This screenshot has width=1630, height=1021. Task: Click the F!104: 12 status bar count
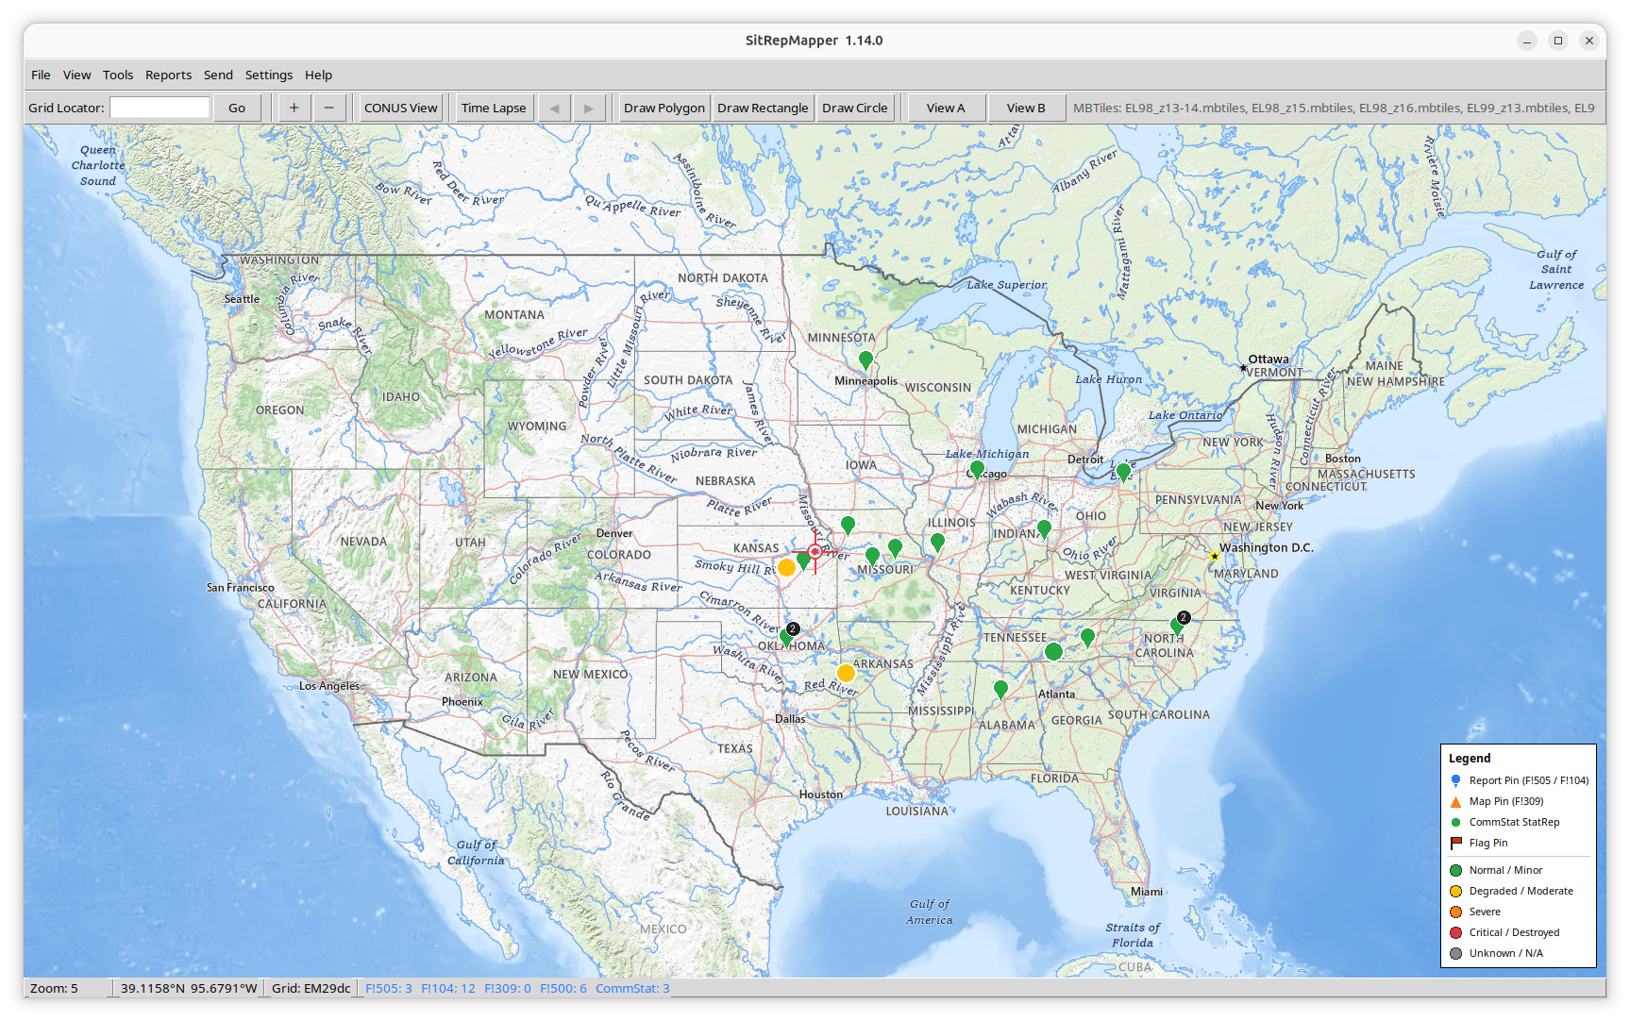click(448, 988)
